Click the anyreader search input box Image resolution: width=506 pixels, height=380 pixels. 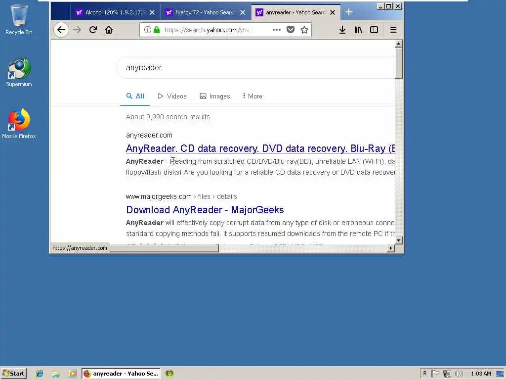[x=255, y=67]
